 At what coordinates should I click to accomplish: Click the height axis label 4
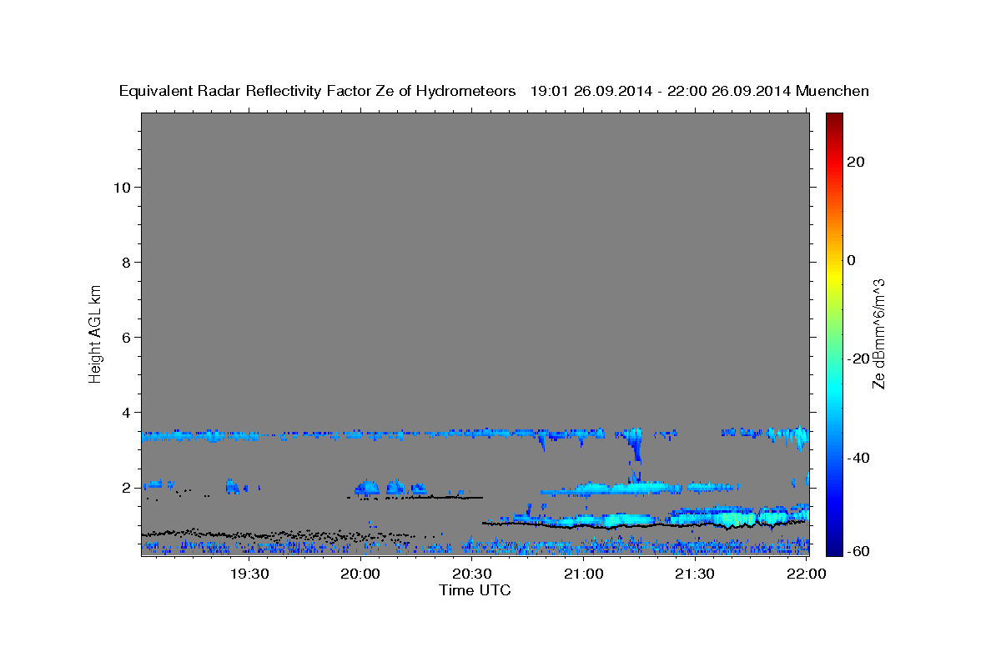coord(125,413)
